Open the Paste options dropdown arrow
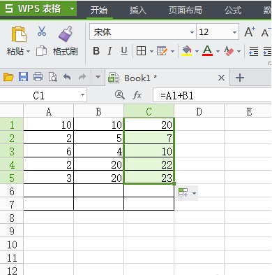Viewport: 272px width, 275px height. click(x=29, y=51)
